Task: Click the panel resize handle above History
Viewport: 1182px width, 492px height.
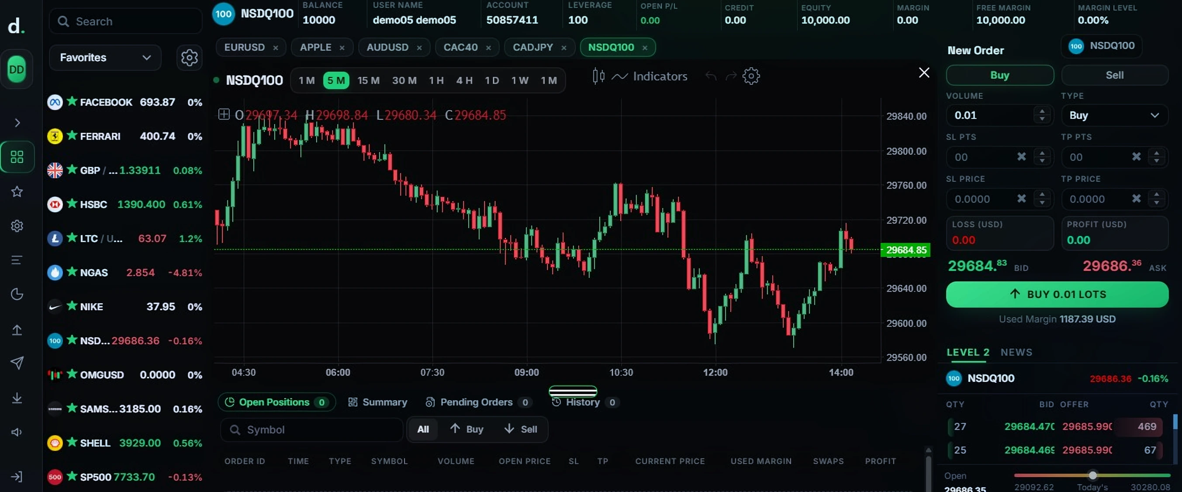Action: point(573,392)
